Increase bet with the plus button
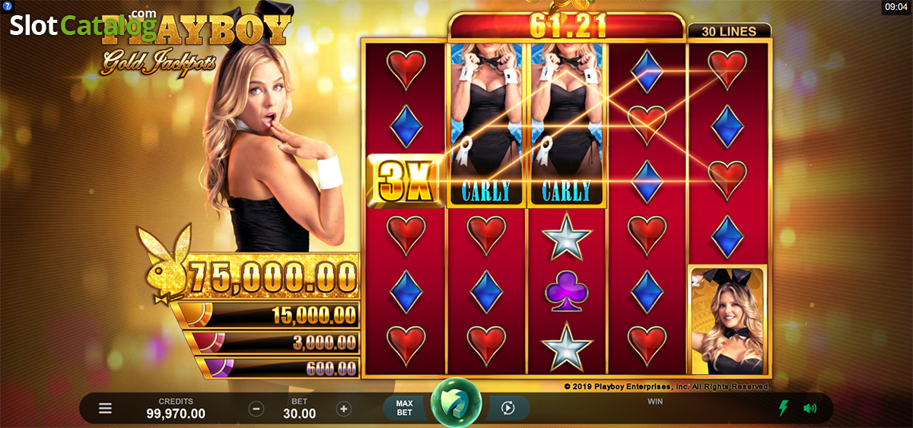The width and height of the screenshot is (913, 428). tap(343, 408)
